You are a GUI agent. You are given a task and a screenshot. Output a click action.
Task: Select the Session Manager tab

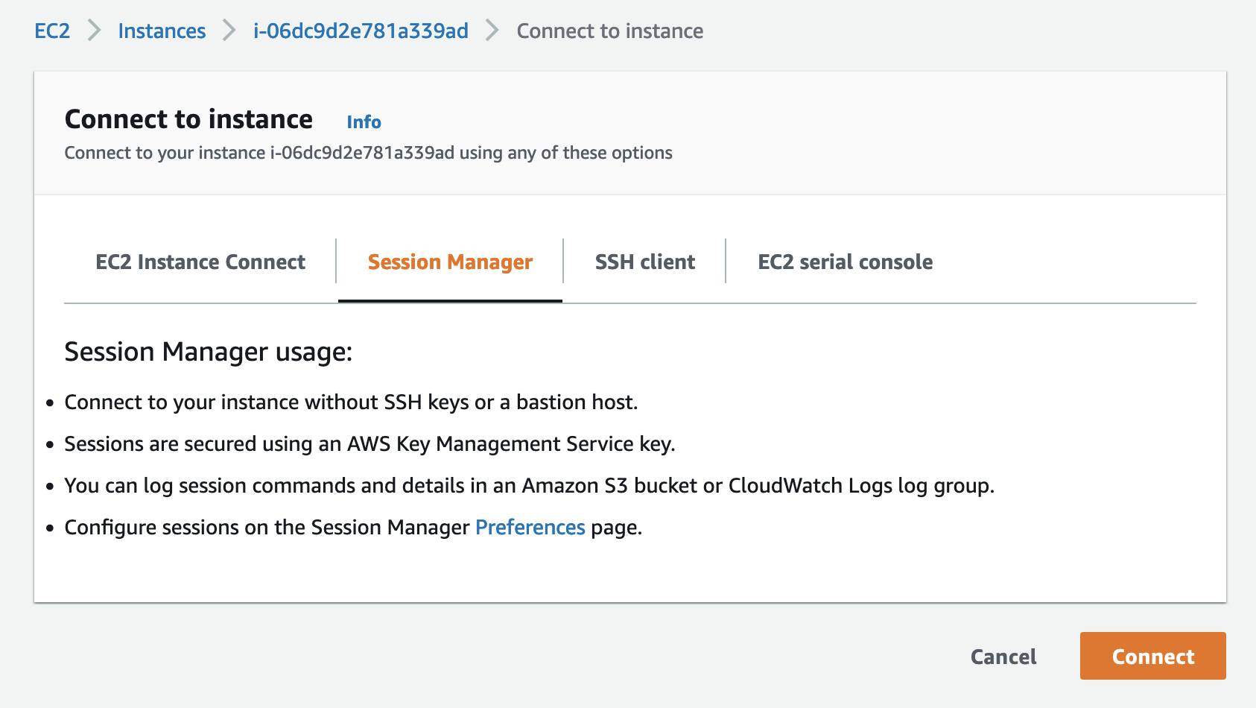coord(450,262)
